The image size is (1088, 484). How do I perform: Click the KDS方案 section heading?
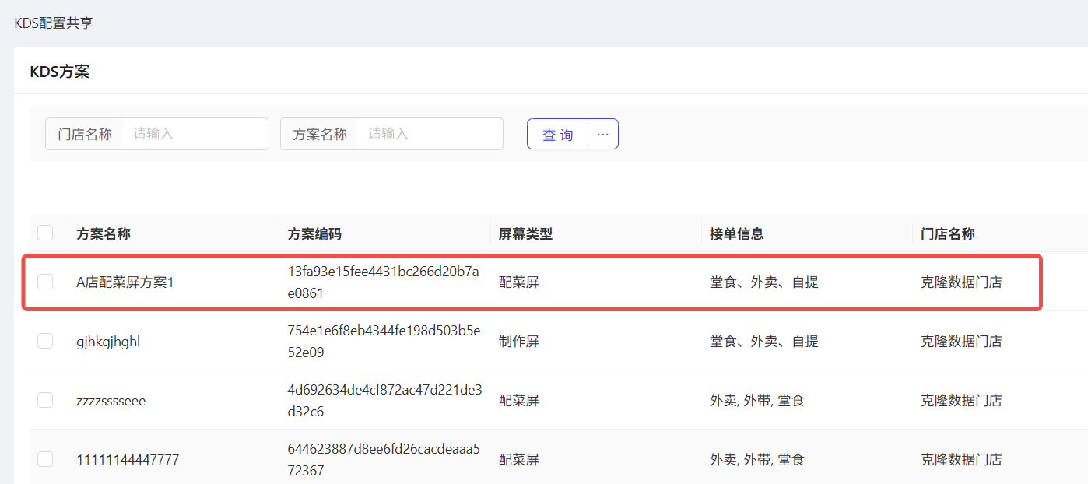click(60, 72)
